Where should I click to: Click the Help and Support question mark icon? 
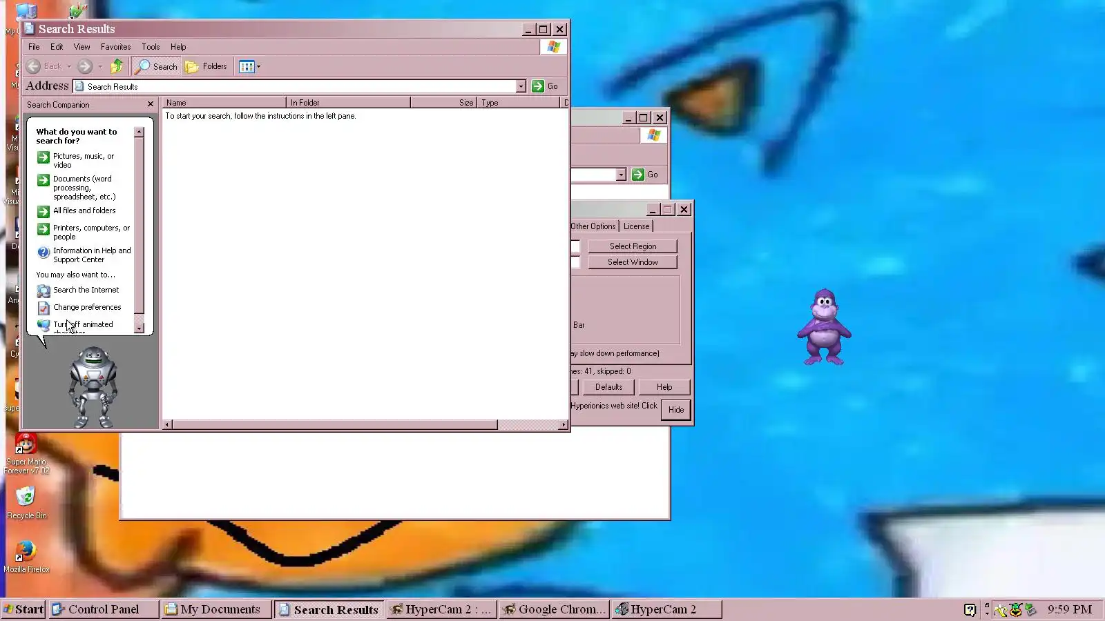click(44, 253)
